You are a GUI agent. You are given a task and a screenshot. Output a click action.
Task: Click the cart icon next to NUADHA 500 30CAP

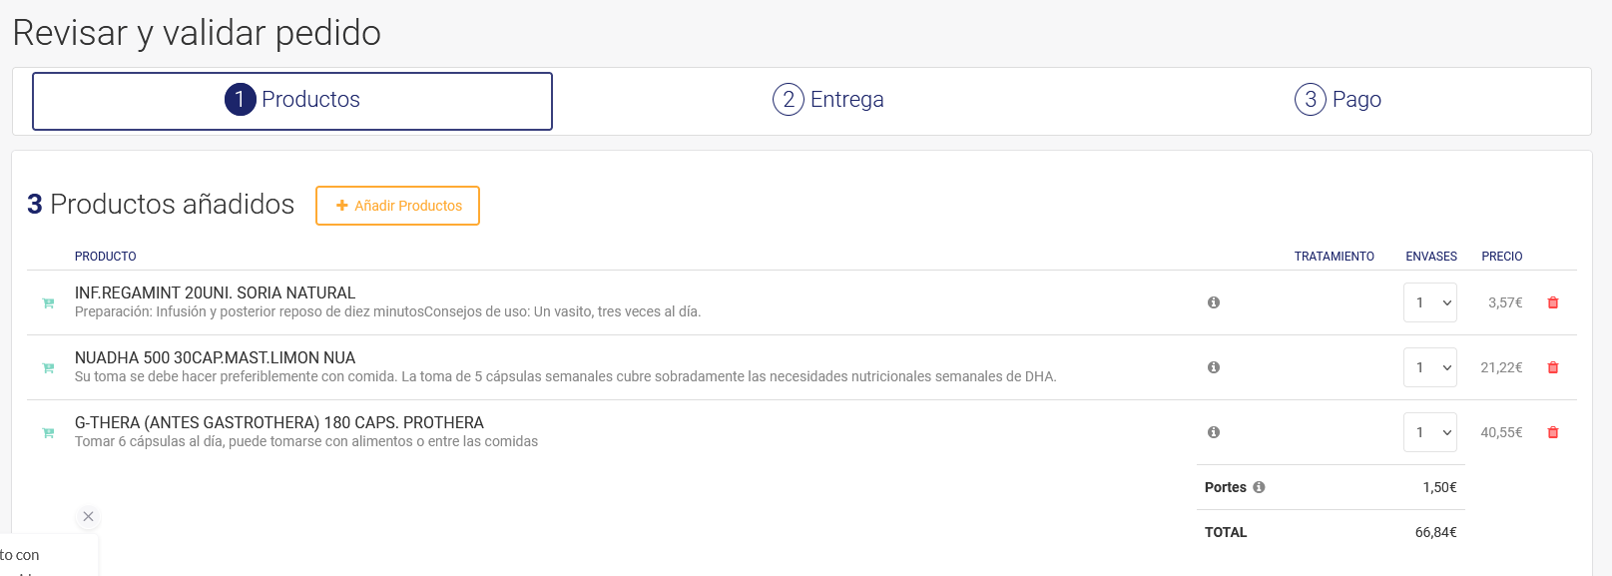click(x=47, y=367)
